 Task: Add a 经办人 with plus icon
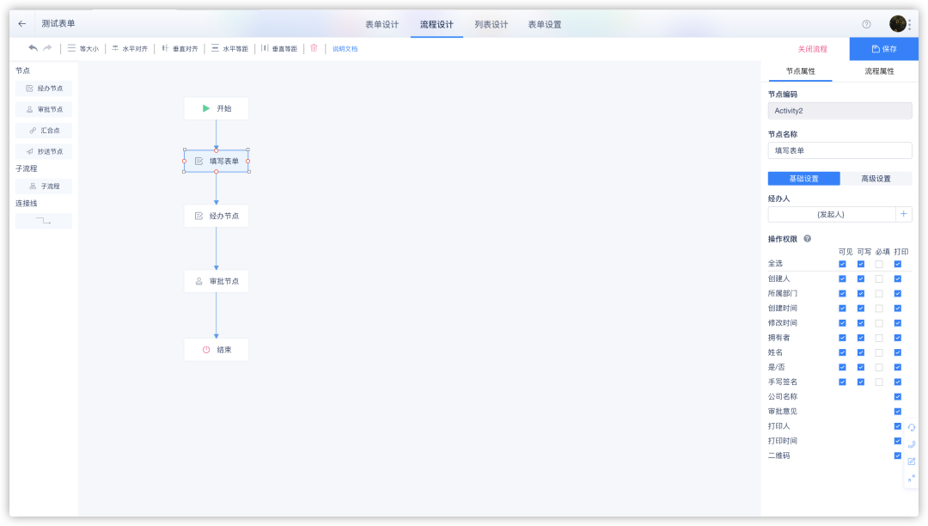(x=904, y=214)
